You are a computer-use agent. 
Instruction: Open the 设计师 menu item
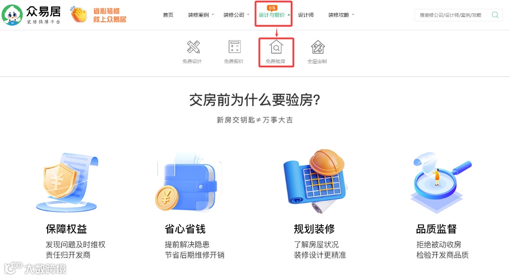coord(306,15)
